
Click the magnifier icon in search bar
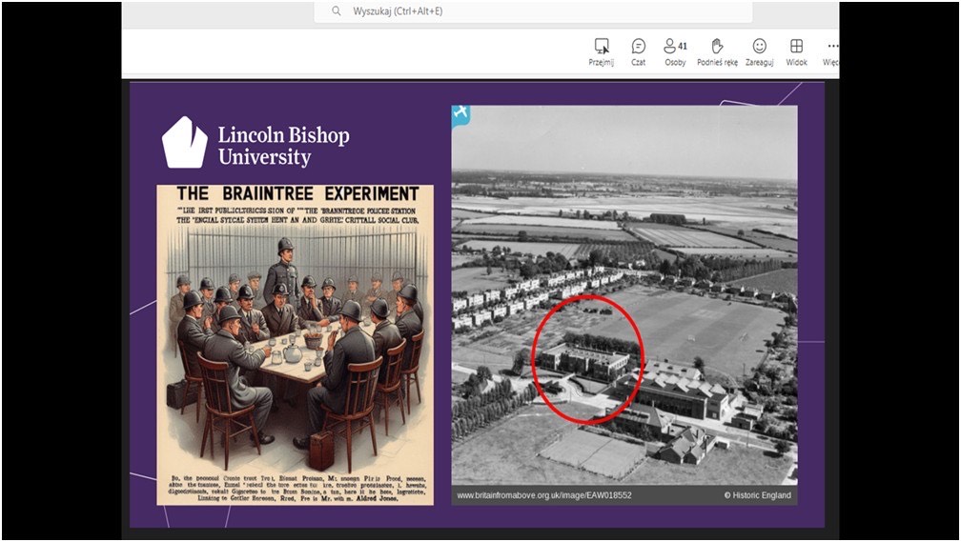336,11
